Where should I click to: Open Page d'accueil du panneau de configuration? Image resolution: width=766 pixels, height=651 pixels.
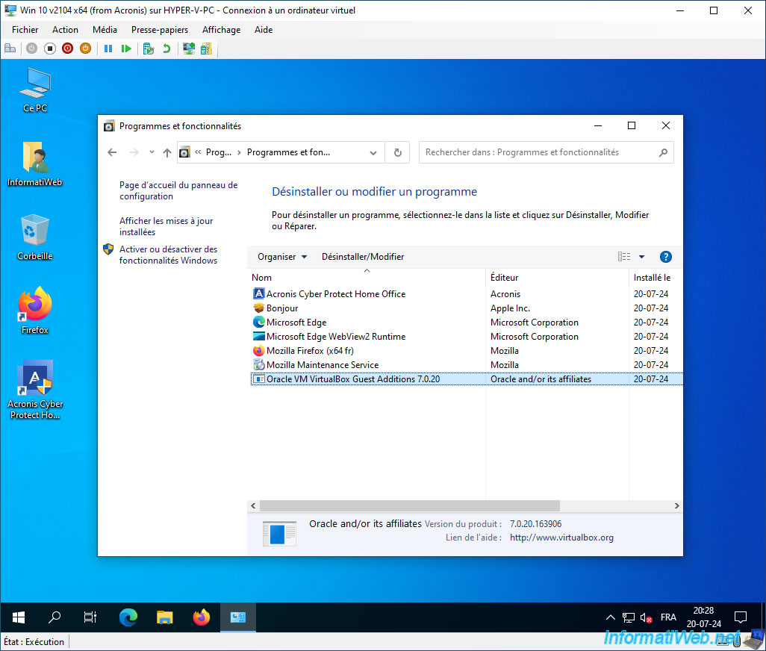178,190
